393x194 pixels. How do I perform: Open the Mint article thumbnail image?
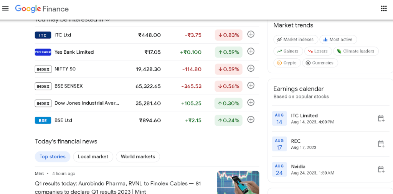pos(238,182)
